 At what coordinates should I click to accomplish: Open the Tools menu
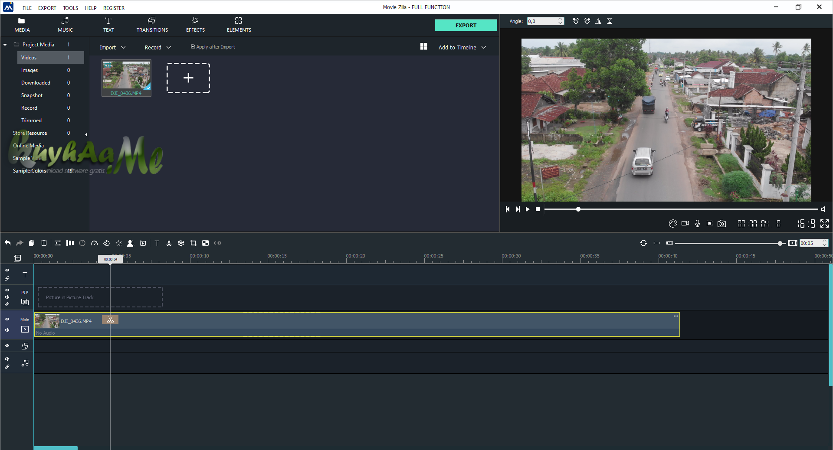70,7
